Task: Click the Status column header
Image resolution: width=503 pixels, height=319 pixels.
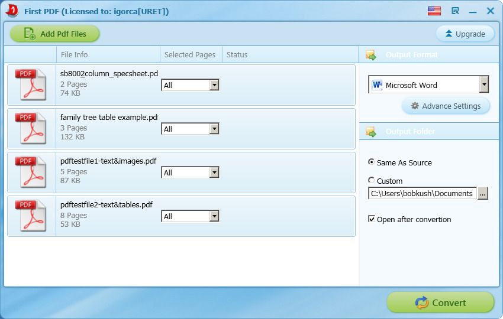Action: pos(237,54)
